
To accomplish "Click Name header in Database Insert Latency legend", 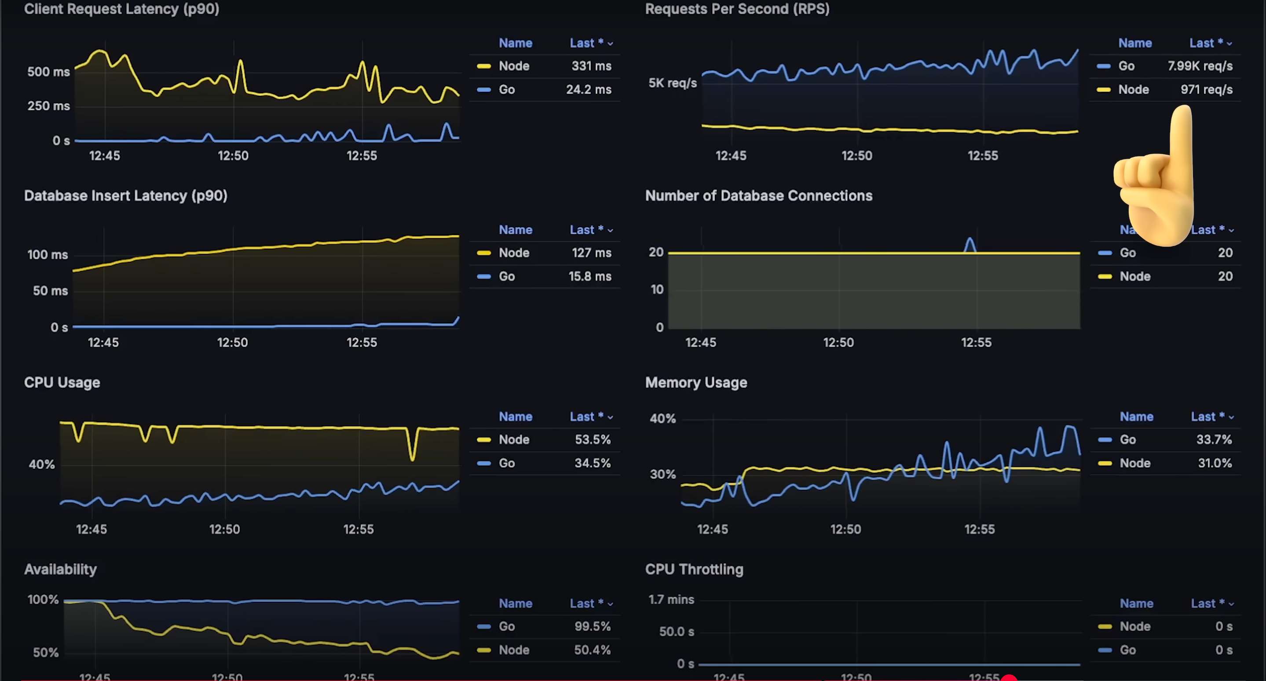I will tap(515, 230).
